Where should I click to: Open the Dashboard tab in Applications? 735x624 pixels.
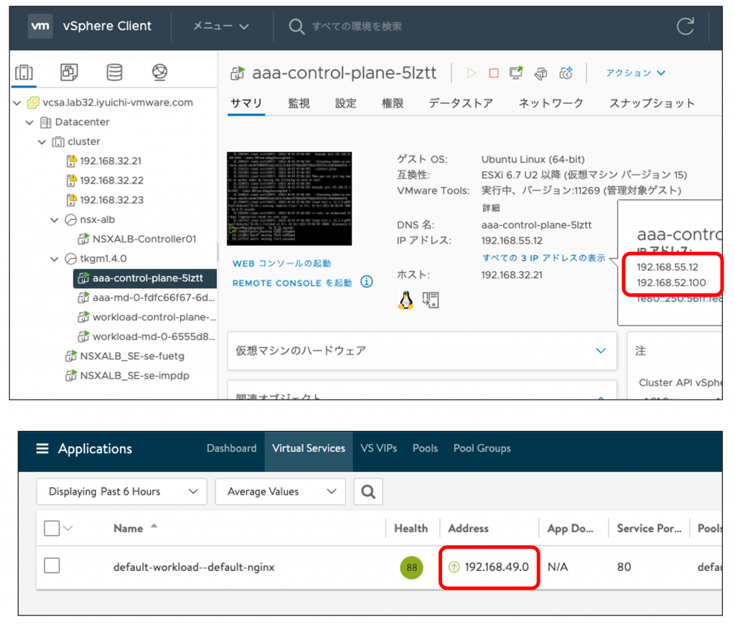point(232,449)
